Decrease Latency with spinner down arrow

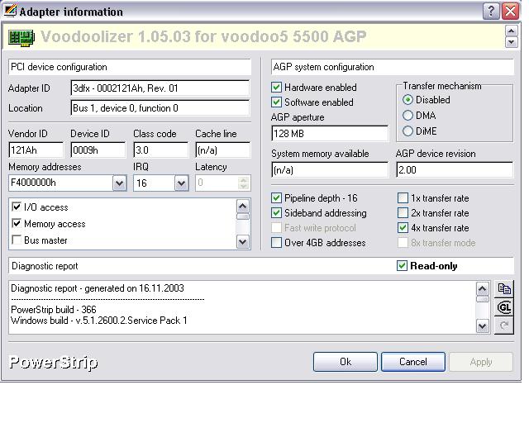click(x=243, y=187)
